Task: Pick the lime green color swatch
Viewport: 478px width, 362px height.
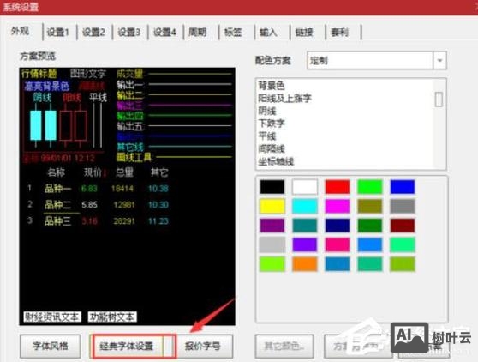Action: (x=272, y=264)
